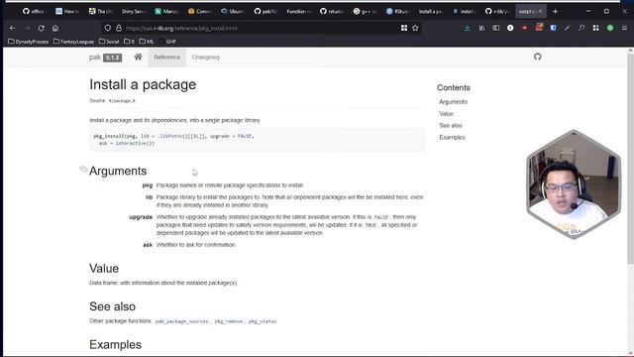
Task: Switch to the Ubuntu tab
Action: 234,11
